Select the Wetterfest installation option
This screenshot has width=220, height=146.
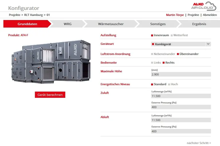(x=179, y=35)
